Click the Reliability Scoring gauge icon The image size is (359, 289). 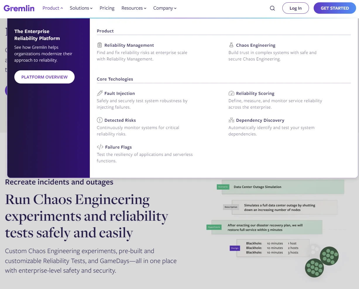click(231, 93)
